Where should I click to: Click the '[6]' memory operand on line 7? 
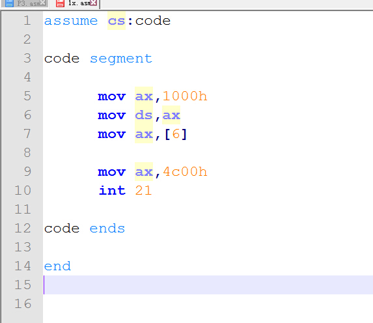(x=176, y=134)
